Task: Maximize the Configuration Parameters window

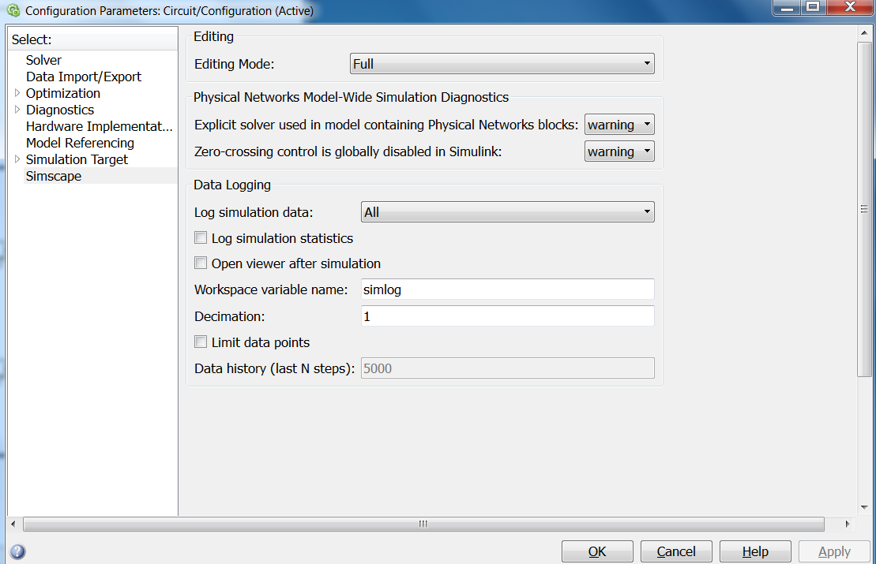Action: pos(814,7)
